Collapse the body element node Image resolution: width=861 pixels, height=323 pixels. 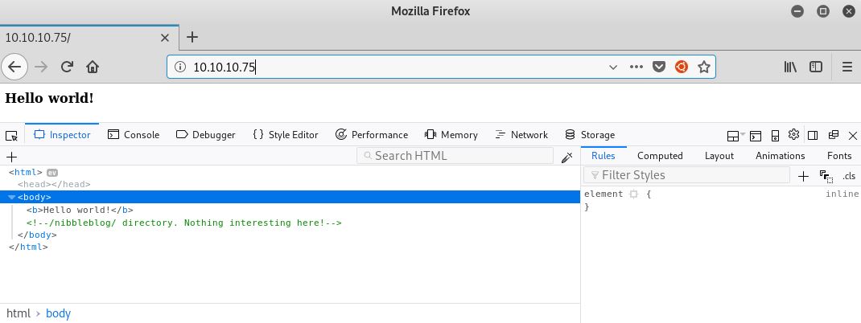click(11, 197)
